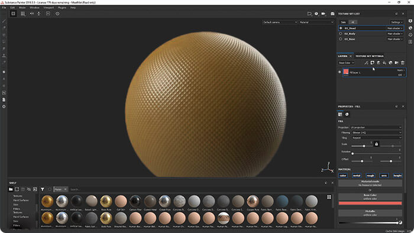Adjust the Scale slider handle
414x233 pixels.
point(364,146)
